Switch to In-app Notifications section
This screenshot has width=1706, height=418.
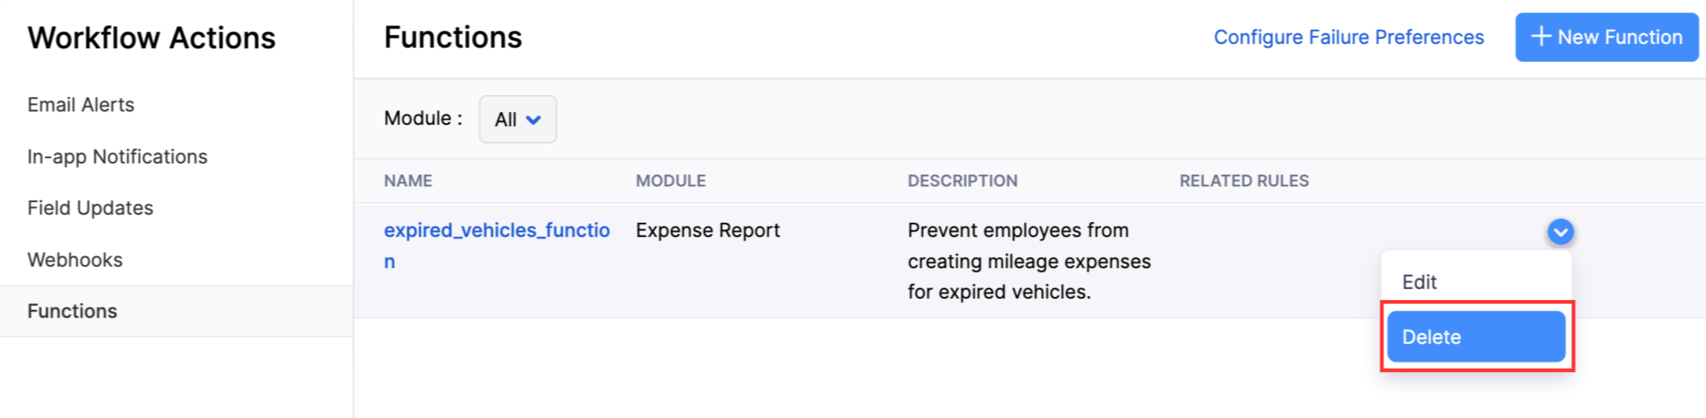pos(117,157)
